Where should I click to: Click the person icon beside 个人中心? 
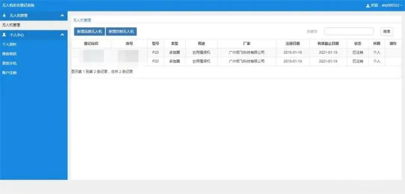(4, 35)
